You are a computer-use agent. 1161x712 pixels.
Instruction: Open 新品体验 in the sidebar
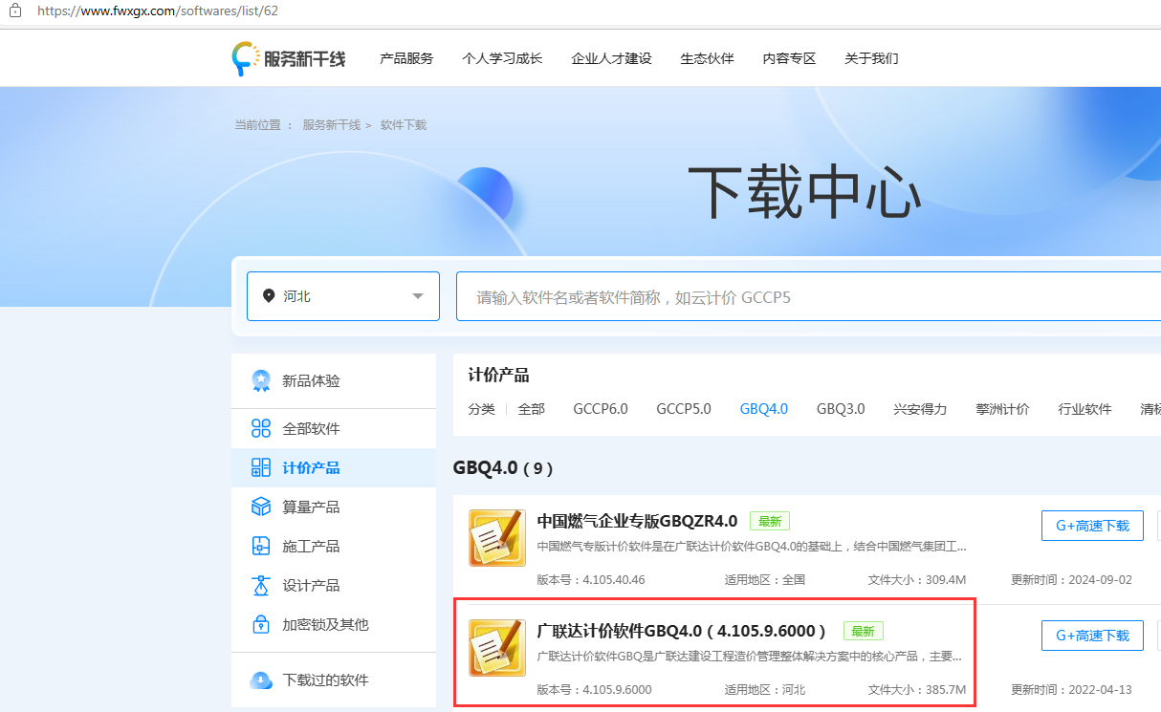[x=334, y=380]
